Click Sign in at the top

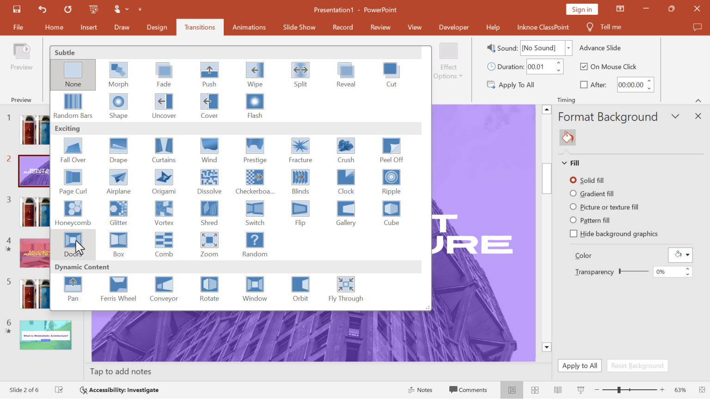click(x=581, y=9)
